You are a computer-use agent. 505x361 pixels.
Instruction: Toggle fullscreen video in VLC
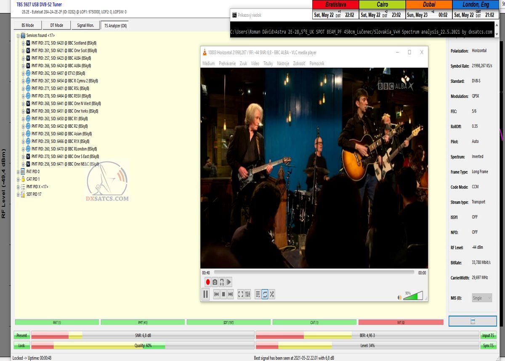(241, 294)
